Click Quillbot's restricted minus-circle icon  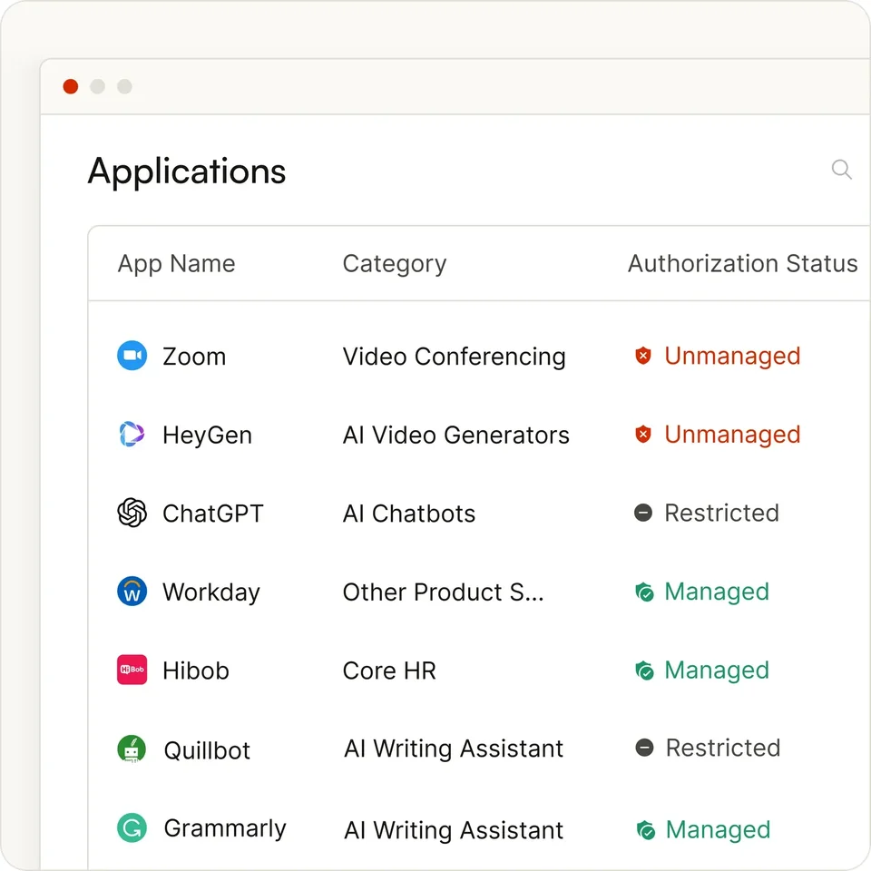644,747
